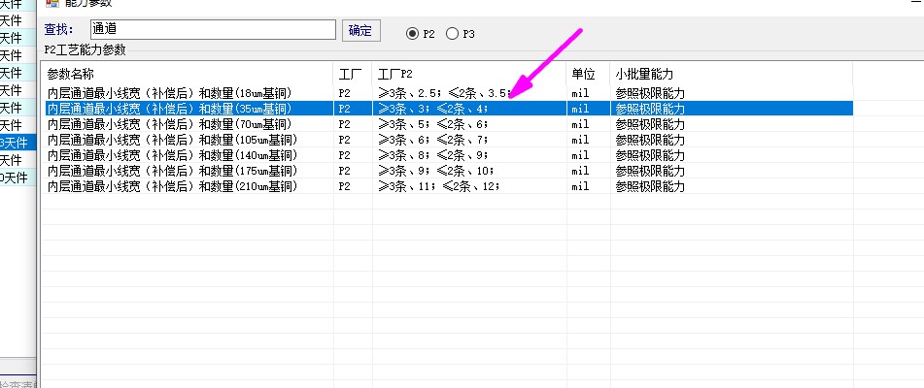Select the P3 radio button
This screenshot has height=388, width=924.
[461, 34]
